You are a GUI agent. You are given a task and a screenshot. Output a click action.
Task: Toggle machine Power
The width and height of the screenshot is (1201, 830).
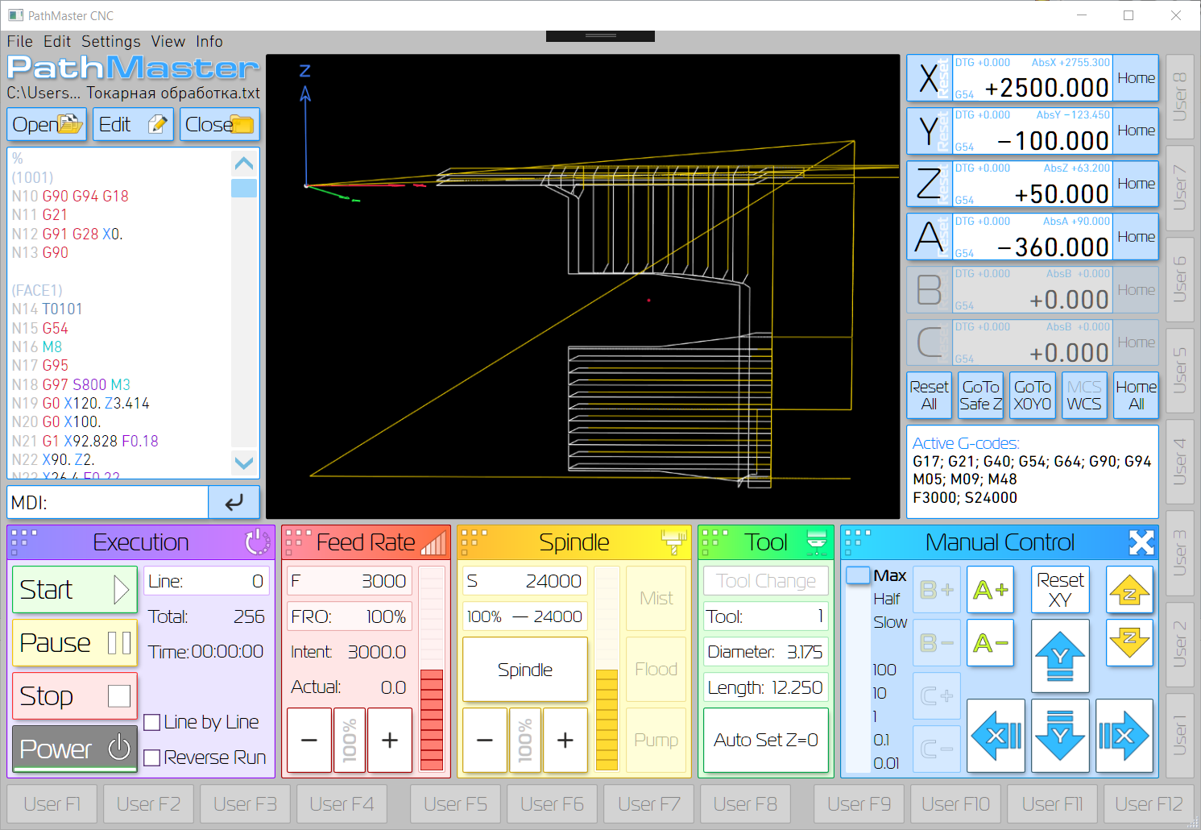pyautogui.click(x=75, y=749)
